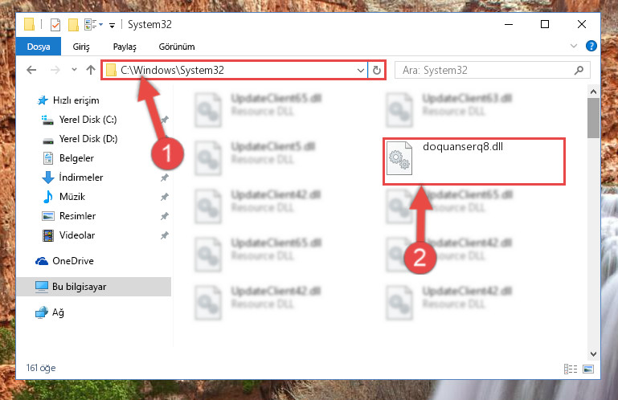Select Yerel Disk (C:) in sidebar
The height and width of the screenshot is (400, 618).
[88, 120]
